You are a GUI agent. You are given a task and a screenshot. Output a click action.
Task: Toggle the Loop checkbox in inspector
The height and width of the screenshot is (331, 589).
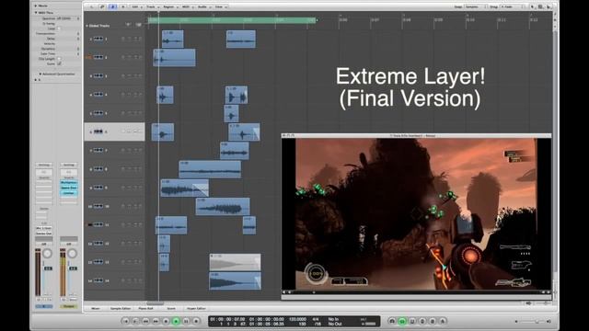59,29
